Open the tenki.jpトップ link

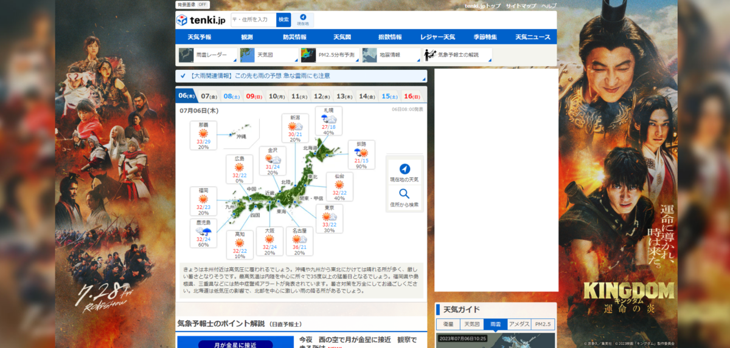pyautogui.click(x=482, y=5)
